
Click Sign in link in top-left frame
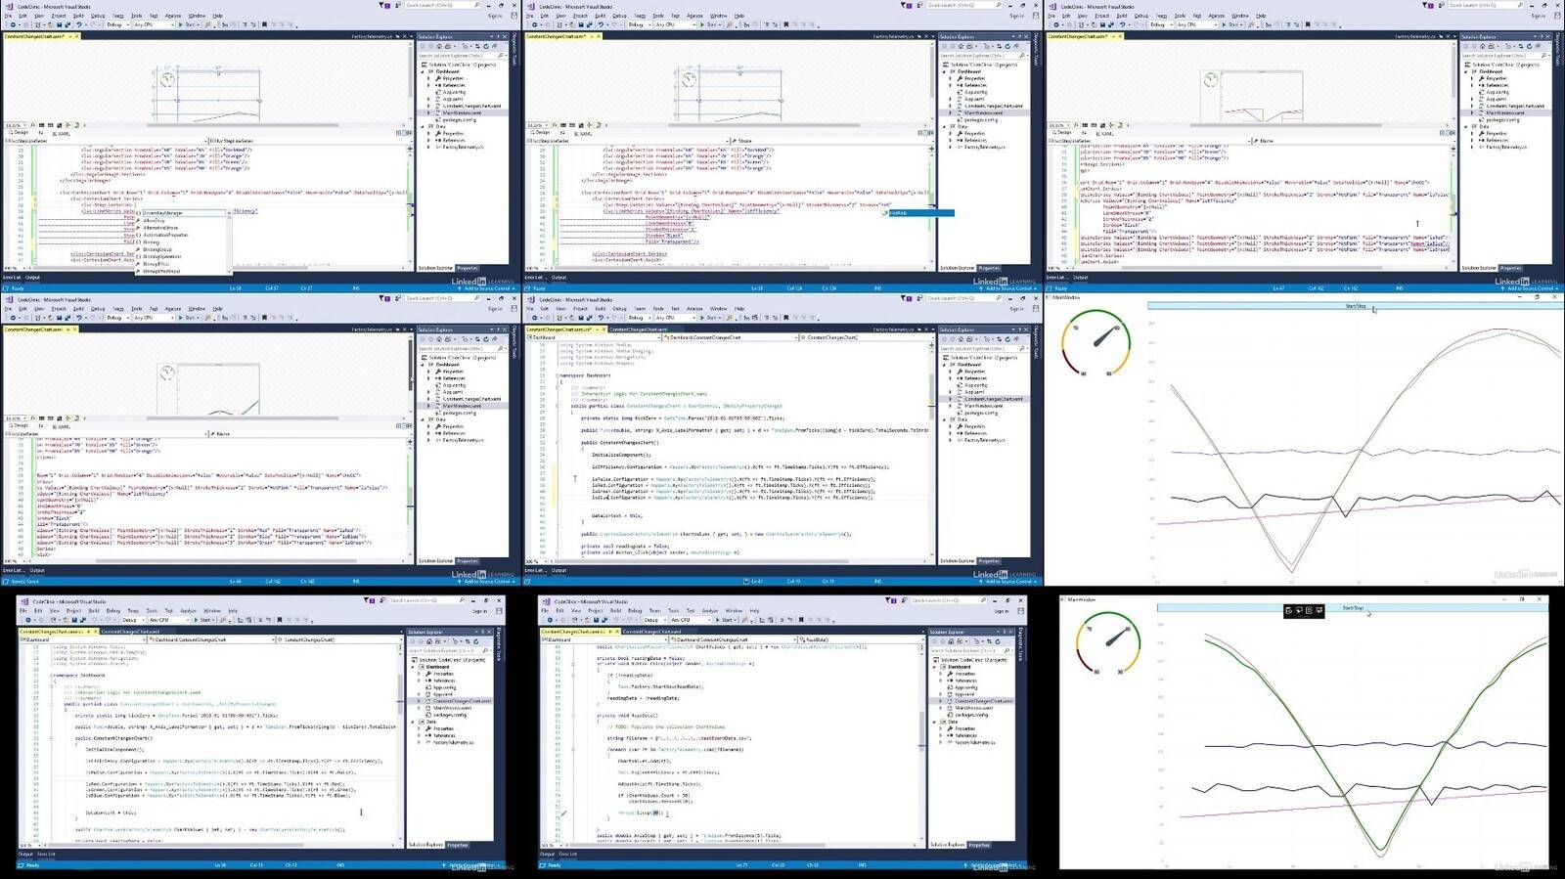(x=494, y=16)
